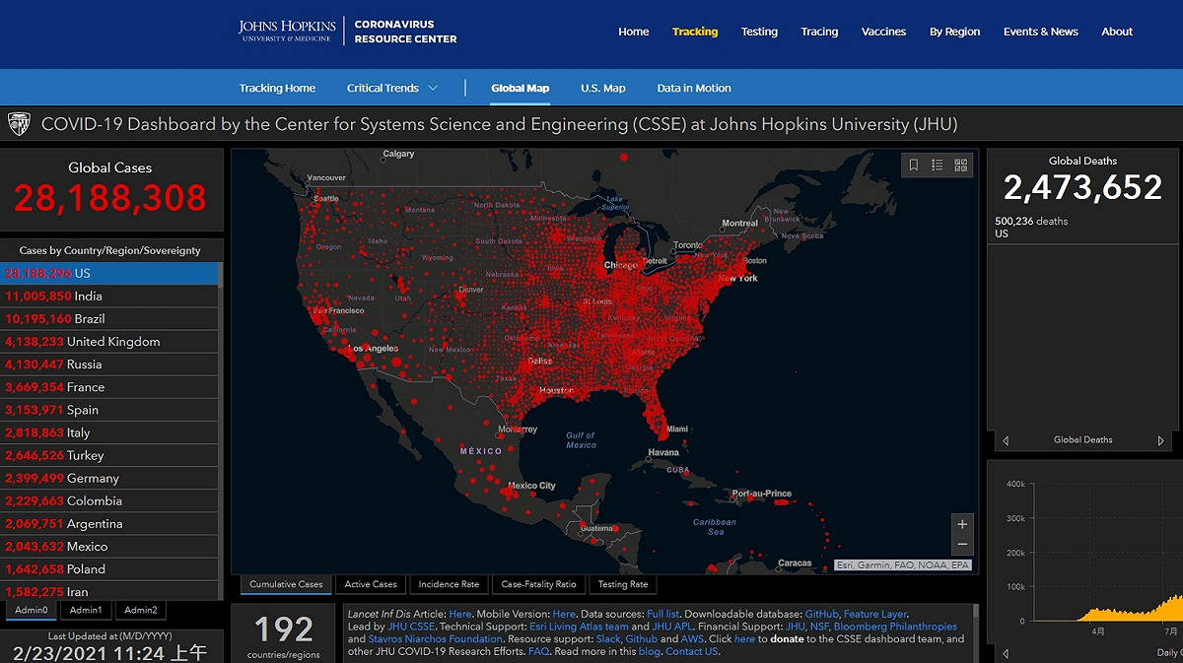Go to previous Global Deaths panel page
Image resolution: width=1183 pixels, height=663 pixels.
click(1005, 440)
